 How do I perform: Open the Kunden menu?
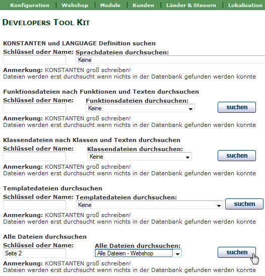tap(143, 5)
